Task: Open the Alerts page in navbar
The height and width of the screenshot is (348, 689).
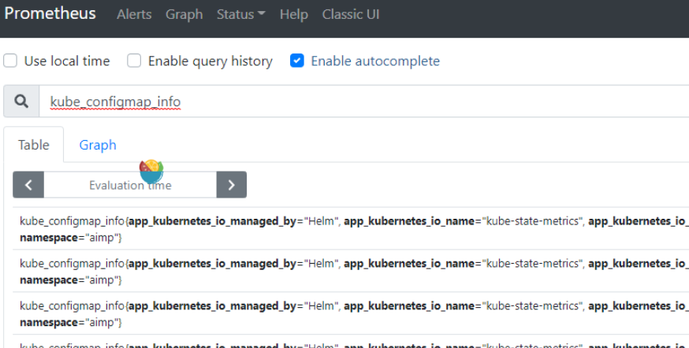Action: [x=134, y=14]
